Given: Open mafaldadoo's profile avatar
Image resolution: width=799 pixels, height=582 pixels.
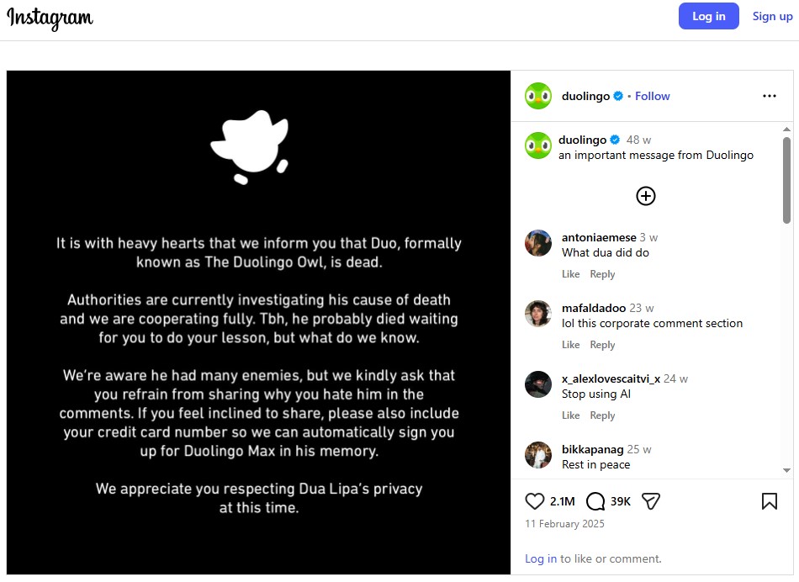Looking at the screenshot, I should pos(538,314).
